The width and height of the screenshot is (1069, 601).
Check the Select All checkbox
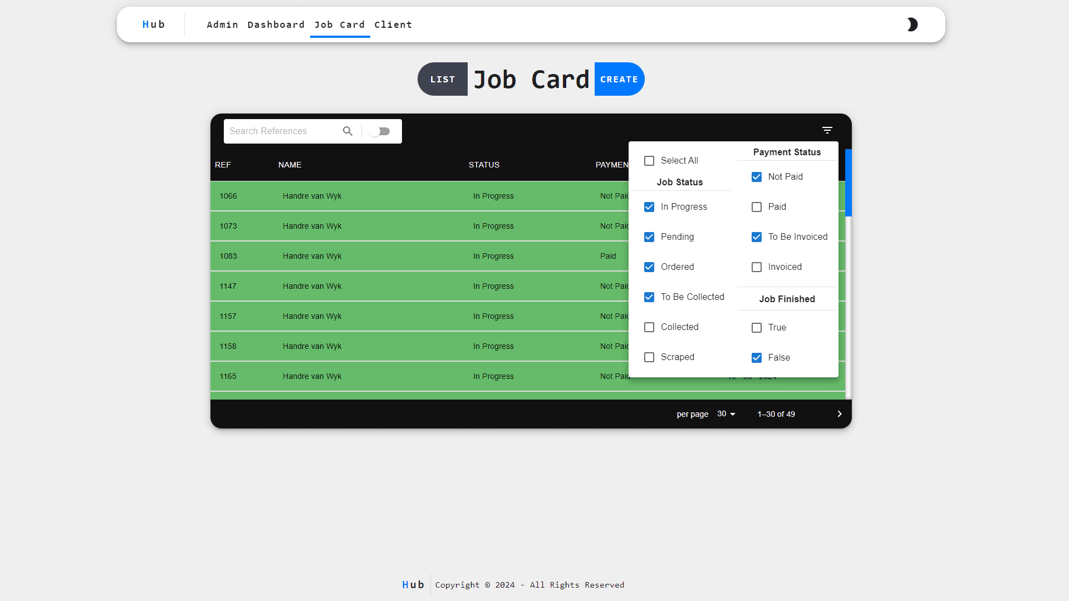click(x=649, y=160)
